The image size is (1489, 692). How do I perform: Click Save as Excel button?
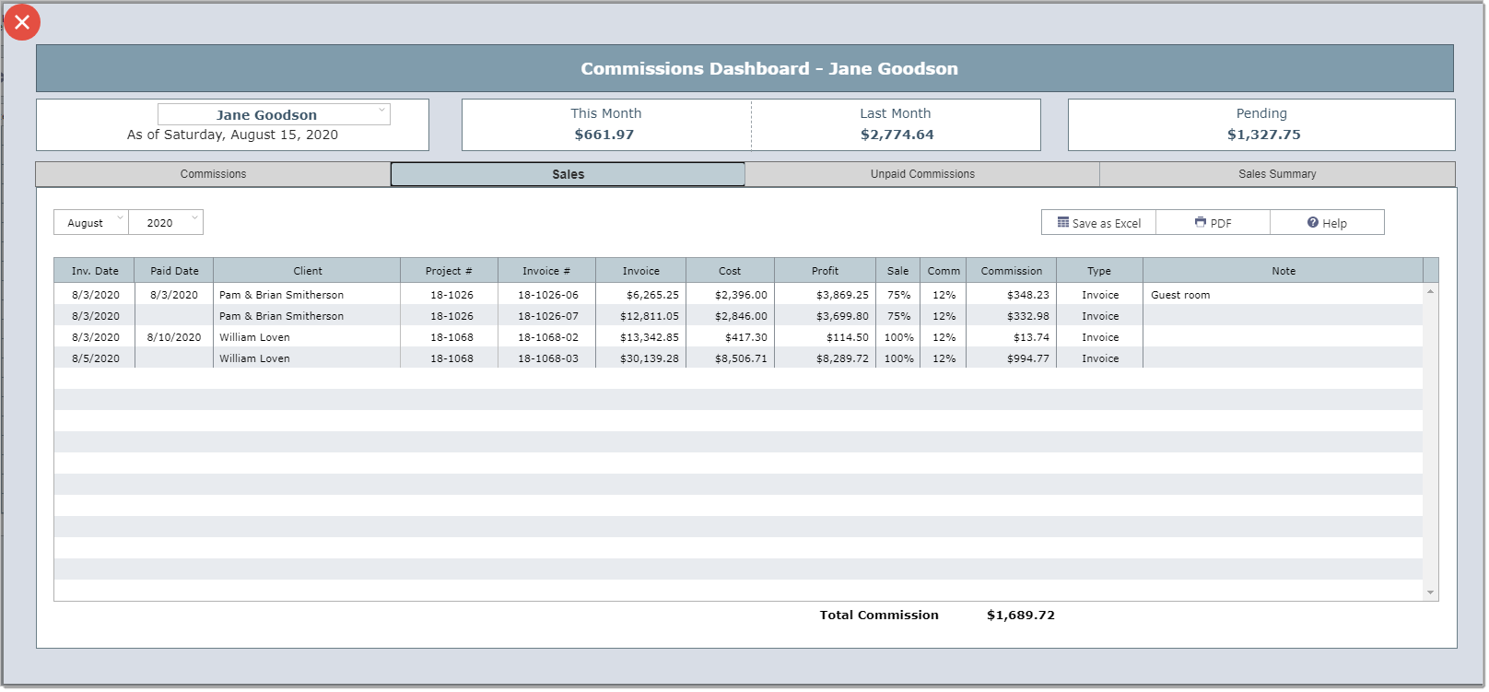[1098, 223]
